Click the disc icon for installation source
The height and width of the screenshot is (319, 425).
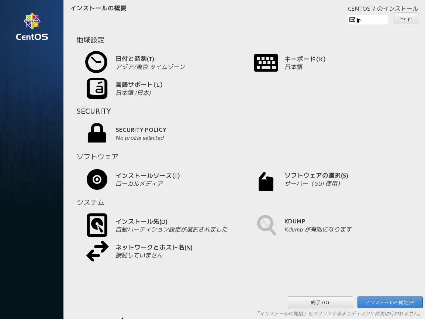(x=97, y=179)
